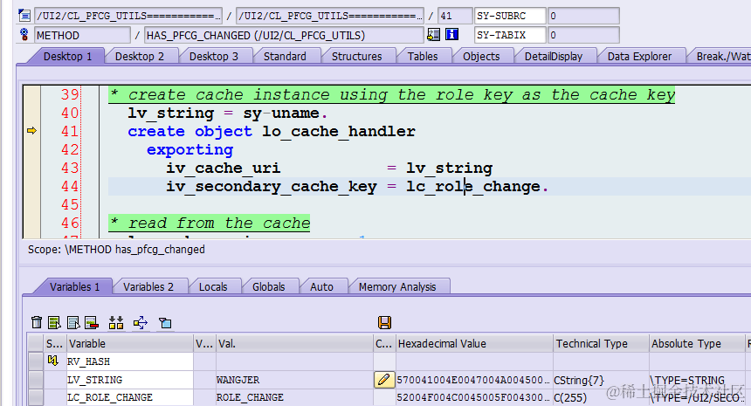Click the SY-SUBRC field
The height and width of the screenshot is (406, 751).
click(x=510, y=16)
